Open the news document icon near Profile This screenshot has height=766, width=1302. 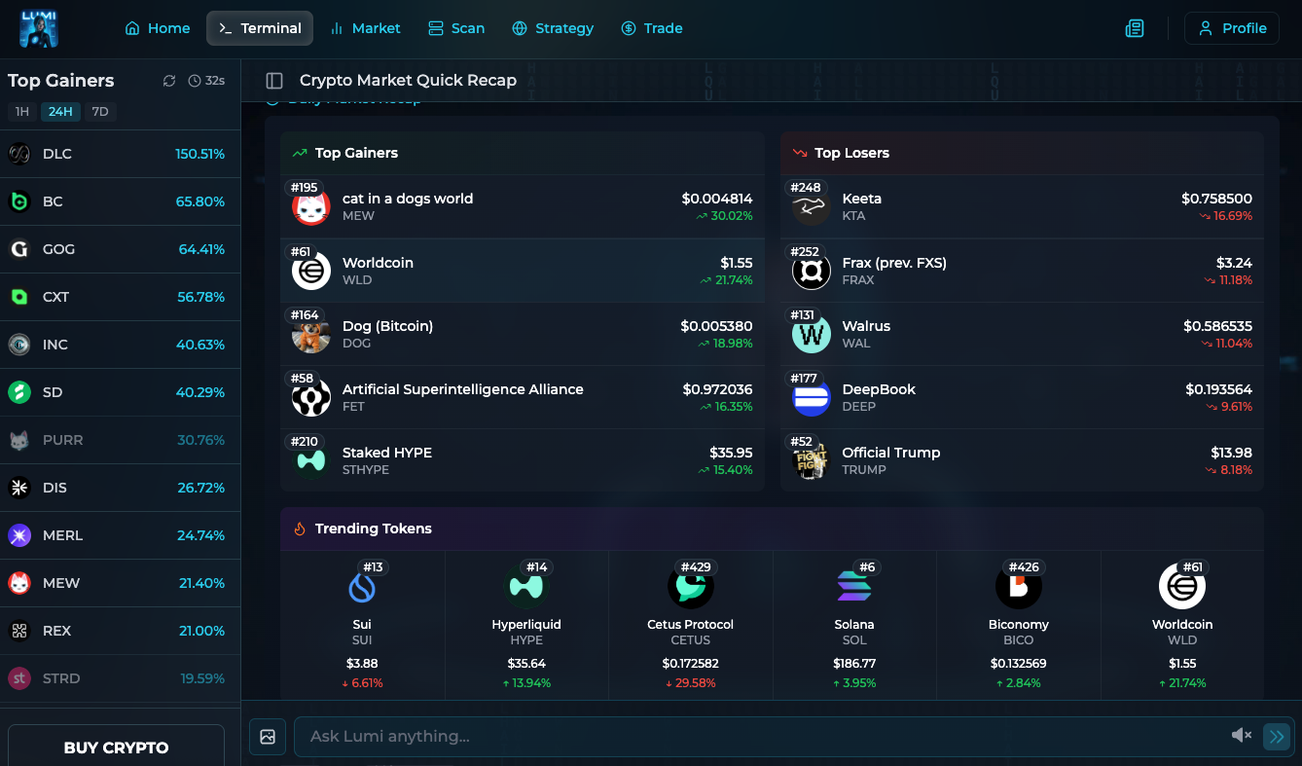1134,28
